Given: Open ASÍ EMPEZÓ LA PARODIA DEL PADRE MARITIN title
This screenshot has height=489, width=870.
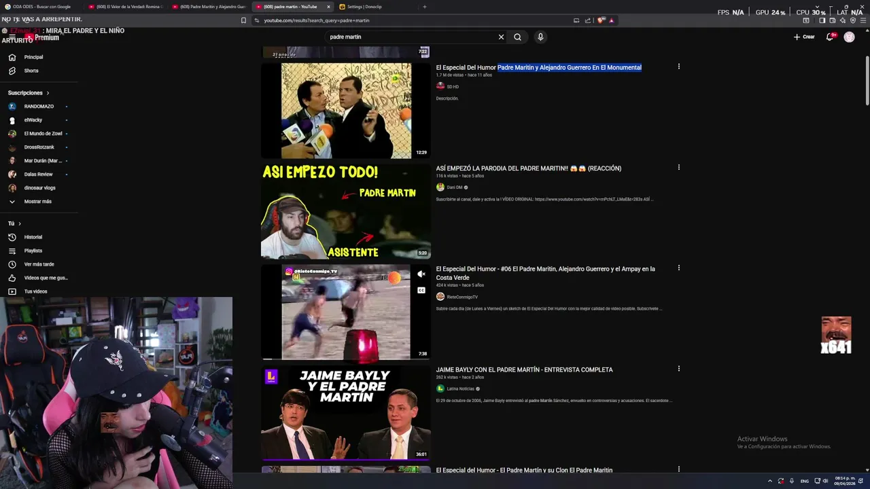Looking at the screenshot, I should click(528, 168).
